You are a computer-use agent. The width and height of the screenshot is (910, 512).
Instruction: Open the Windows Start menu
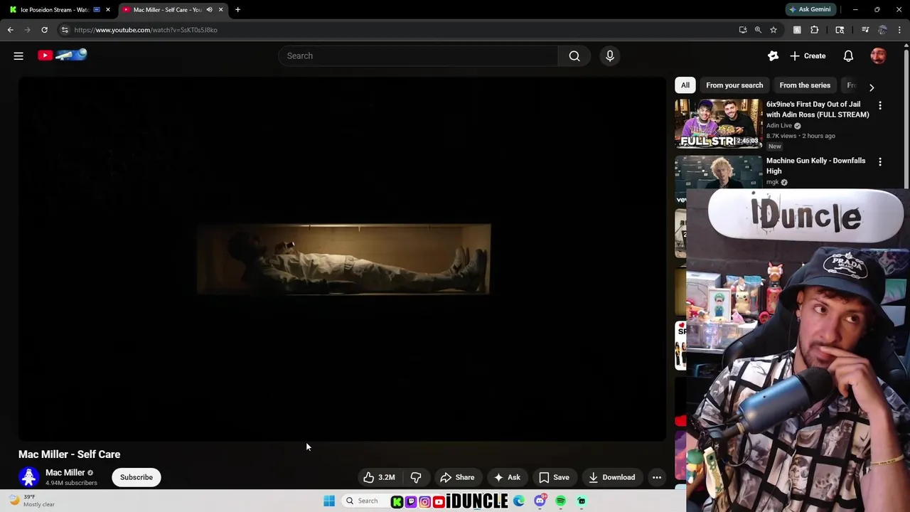329,501
